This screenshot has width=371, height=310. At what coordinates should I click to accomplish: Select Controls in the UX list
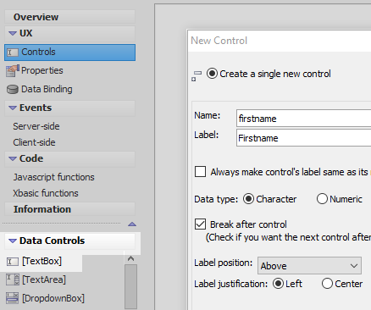tap(69, 53)
